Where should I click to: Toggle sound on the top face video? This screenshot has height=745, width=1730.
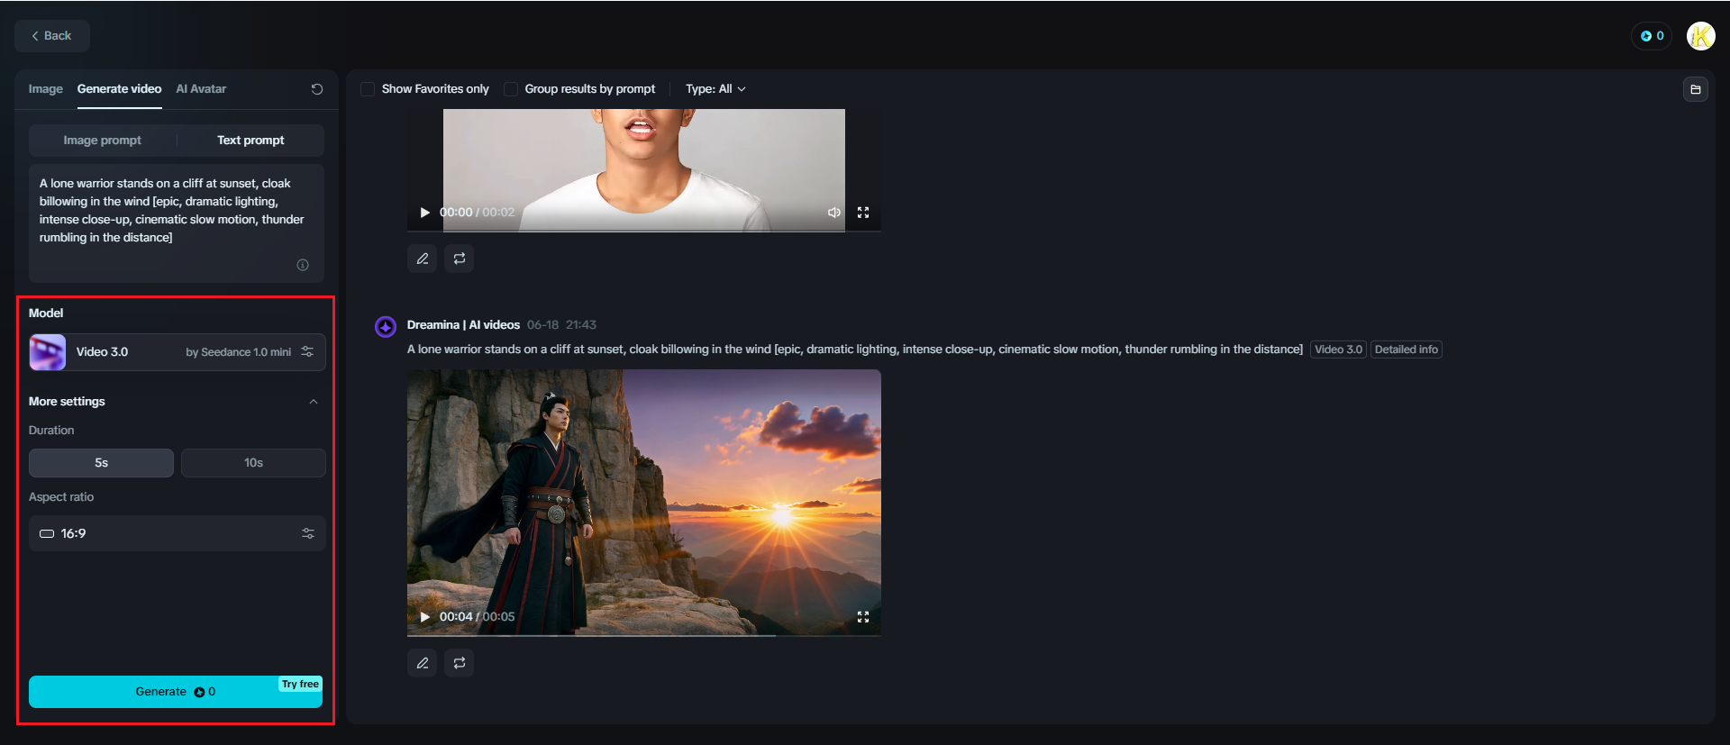click(x=834, y=213)
